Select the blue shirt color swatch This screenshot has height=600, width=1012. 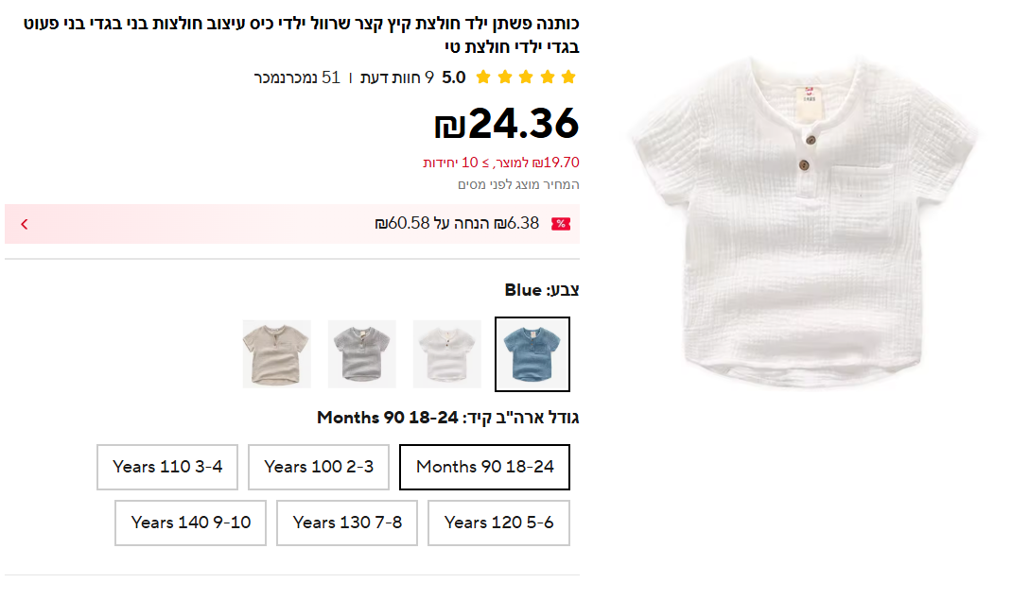click(532, 354)
